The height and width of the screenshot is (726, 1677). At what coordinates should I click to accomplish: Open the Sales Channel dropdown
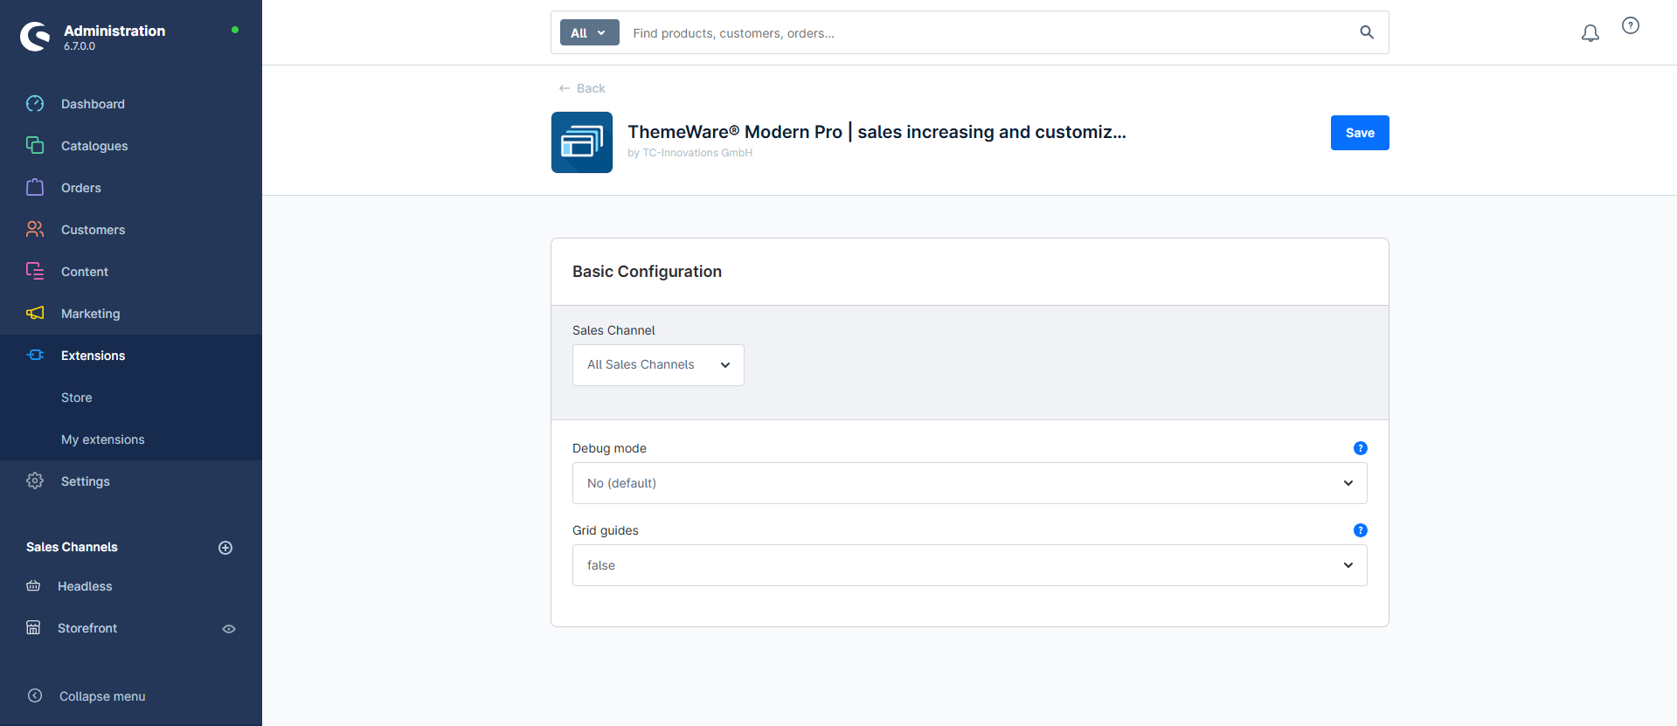coord(658,365)
